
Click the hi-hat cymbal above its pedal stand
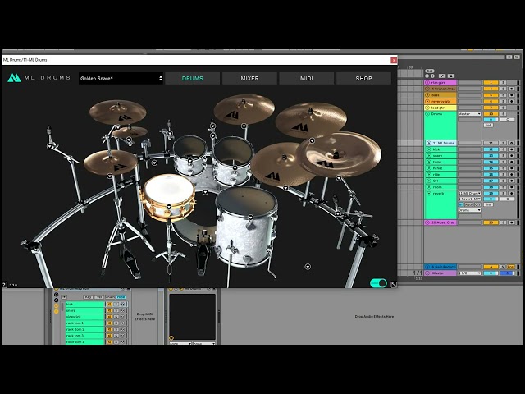(x=110, y=162)
